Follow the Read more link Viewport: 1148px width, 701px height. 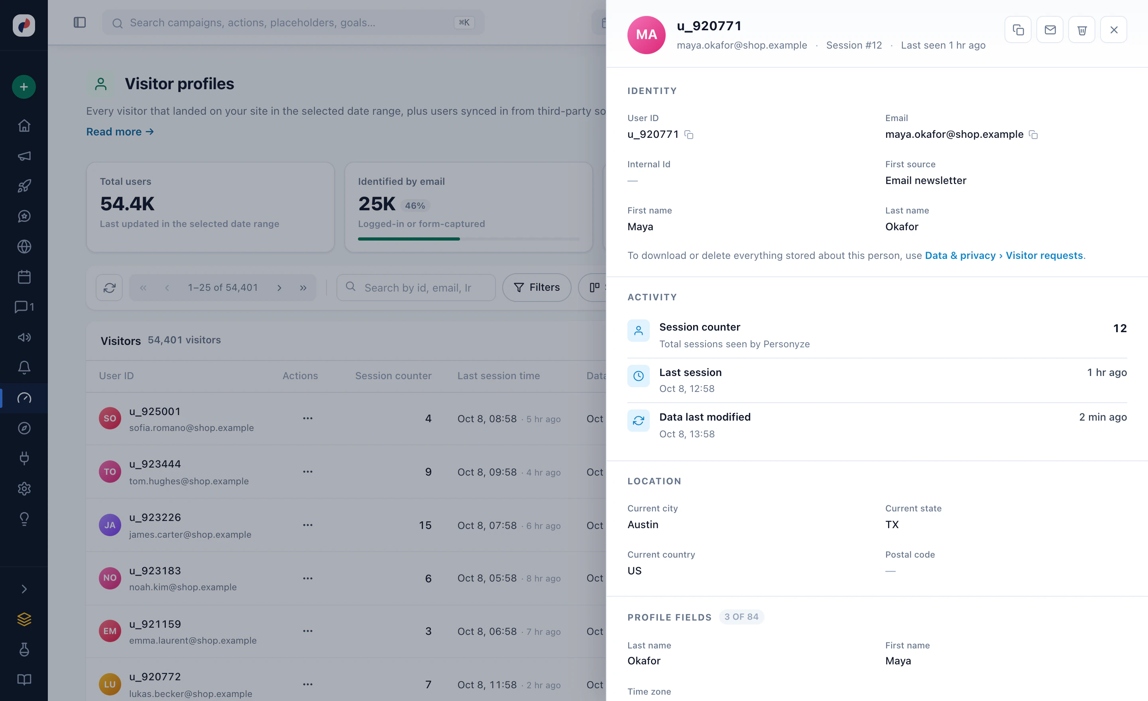coord(120,132)
